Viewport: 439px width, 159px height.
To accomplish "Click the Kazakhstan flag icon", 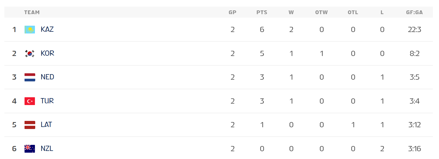I will (x=30, y=29).
